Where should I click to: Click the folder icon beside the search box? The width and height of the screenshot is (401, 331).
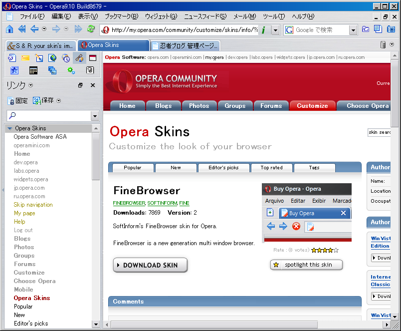coord(366,29)
